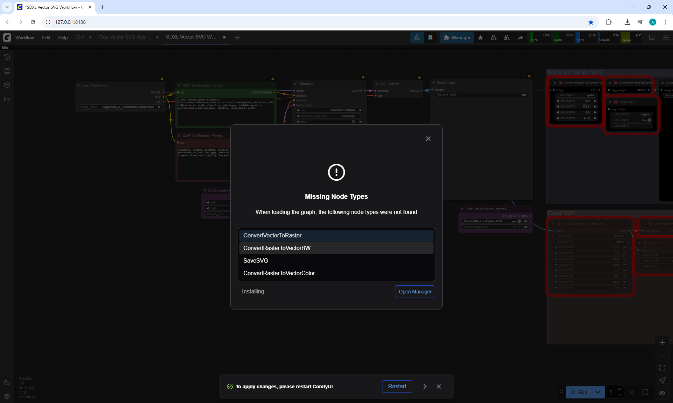Toggle link visibility eye icon

[662, 393]
